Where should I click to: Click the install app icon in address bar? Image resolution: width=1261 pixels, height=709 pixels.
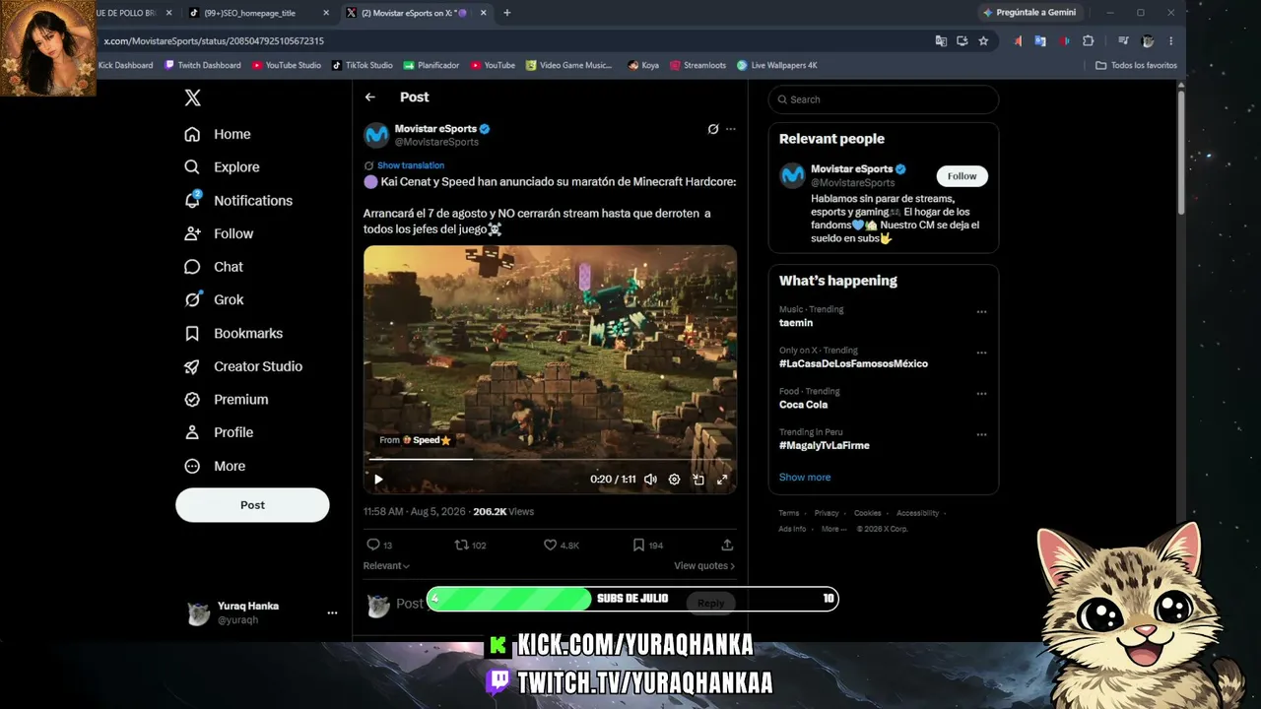click(x=962, y=41)
